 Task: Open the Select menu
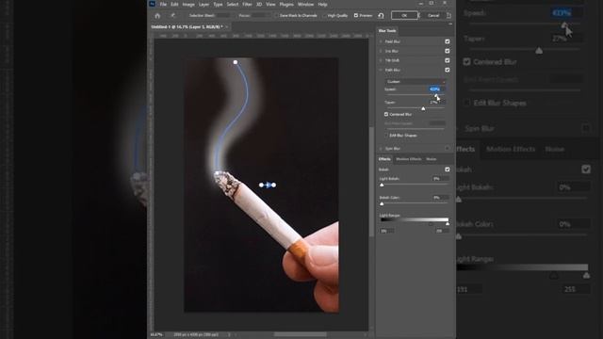(x=233, y=4)
